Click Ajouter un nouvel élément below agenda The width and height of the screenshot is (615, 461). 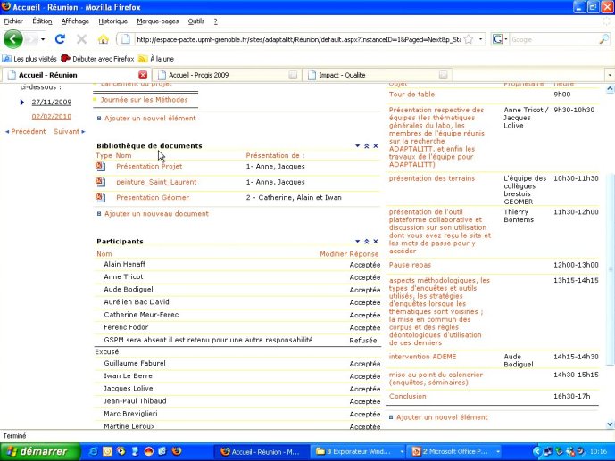442,417
